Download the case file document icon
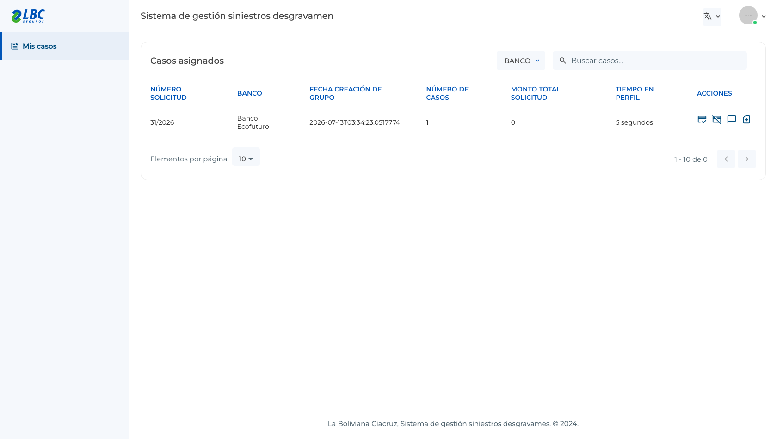 (746, 120)
